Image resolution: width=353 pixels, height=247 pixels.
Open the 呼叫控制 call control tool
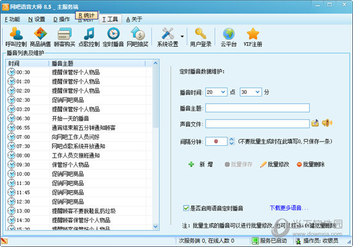click(16, 37)
